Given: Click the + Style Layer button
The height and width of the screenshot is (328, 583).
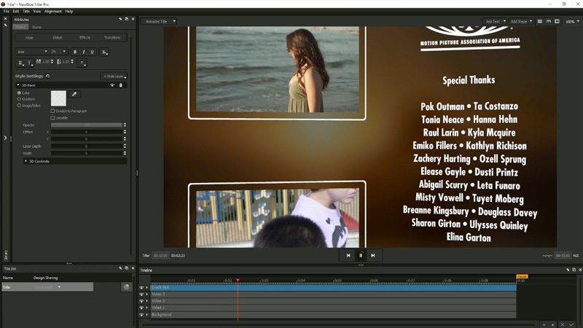Looking at the screenshot, I should pyautogui.click(x=114, y=77).
